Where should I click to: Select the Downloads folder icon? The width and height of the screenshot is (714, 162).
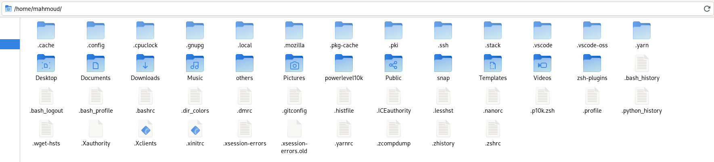(x=145, y=64)
